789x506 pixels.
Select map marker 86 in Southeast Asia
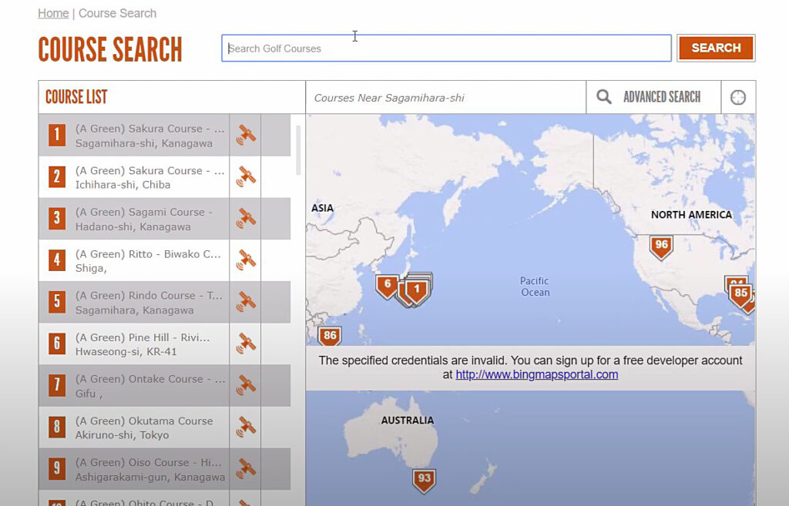(330, 336)
